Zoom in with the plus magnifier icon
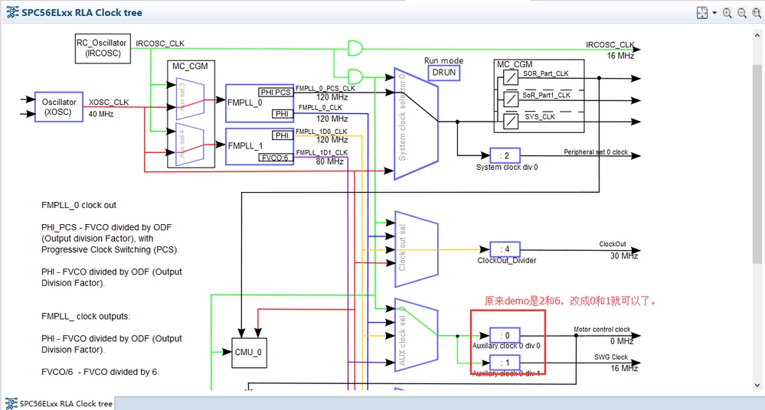Image resolution: width=765 pixels, height=410 pixels. (x=727, y=13)
